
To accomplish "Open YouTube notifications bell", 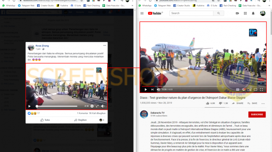I will (253, 13).
